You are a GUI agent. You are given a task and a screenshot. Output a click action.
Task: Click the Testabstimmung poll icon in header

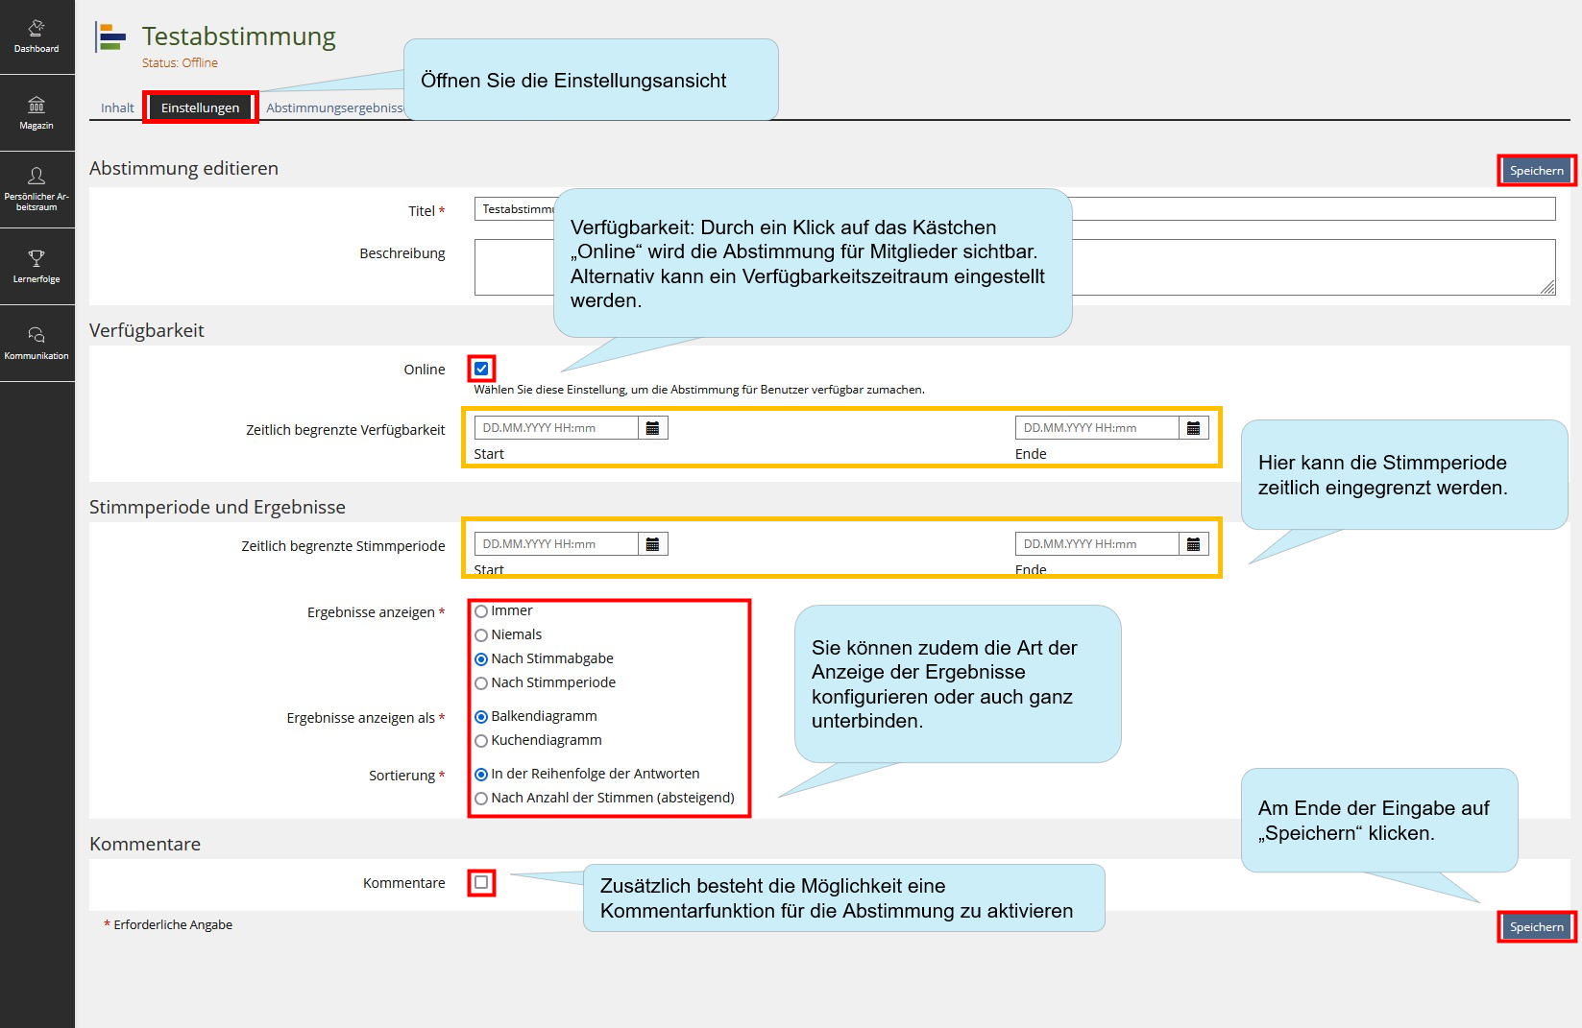click(x=111, y=37)
